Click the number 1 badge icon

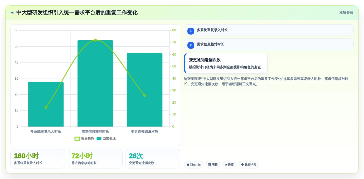(191, 31)
